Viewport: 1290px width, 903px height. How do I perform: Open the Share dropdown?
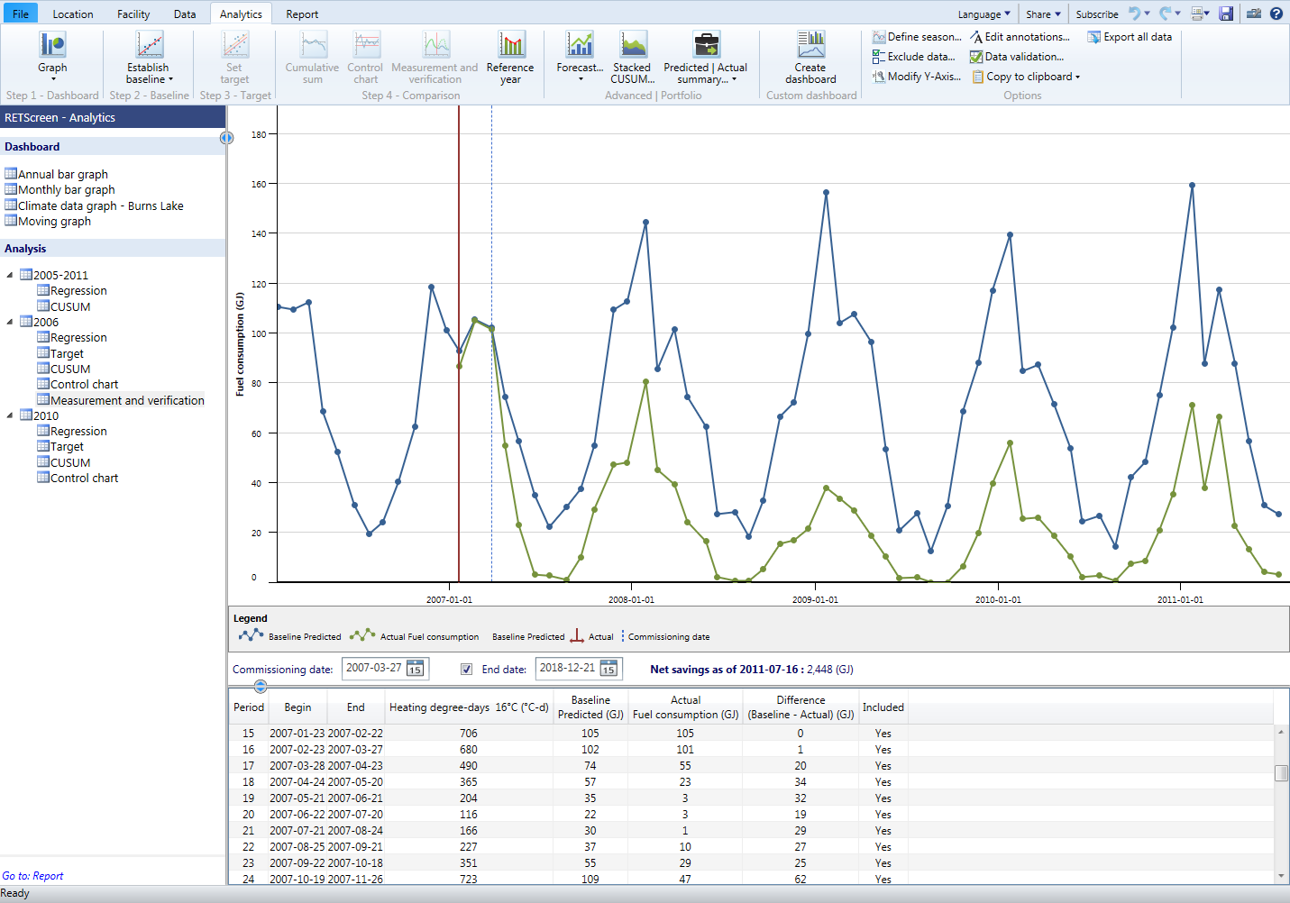click(x=1043, y=14)
